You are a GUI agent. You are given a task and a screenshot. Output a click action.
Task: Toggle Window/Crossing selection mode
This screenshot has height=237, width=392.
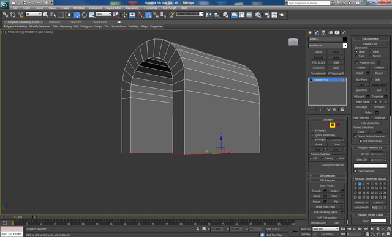(x=68, y=15)
